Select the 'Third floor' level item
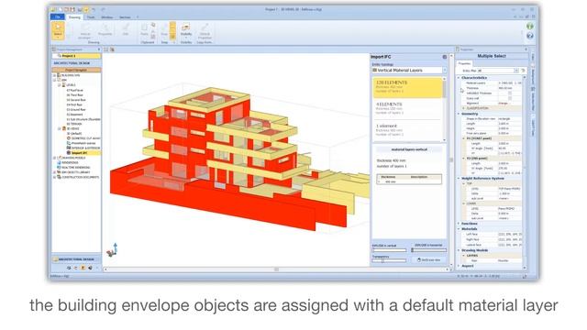 [x=75, y=95]
